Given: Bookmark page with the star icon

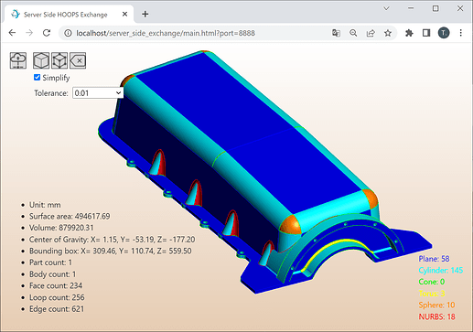Looking at the screenshot, I should coord(388,33).
